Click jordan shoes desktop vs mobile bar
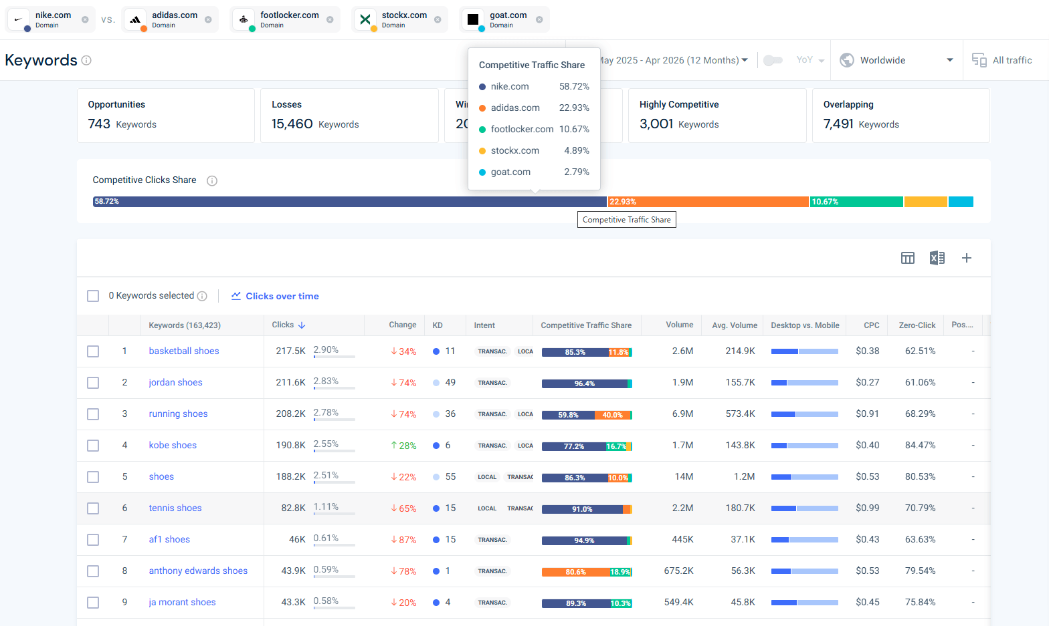The height and width of the screenshot is (626, 1049). [x=805, y=383]
